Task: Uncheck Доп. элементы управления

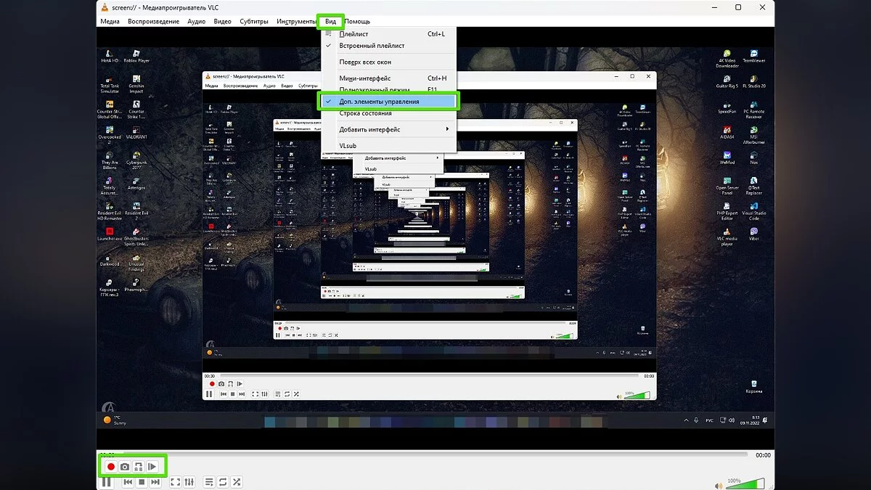Action: [388, 102]
